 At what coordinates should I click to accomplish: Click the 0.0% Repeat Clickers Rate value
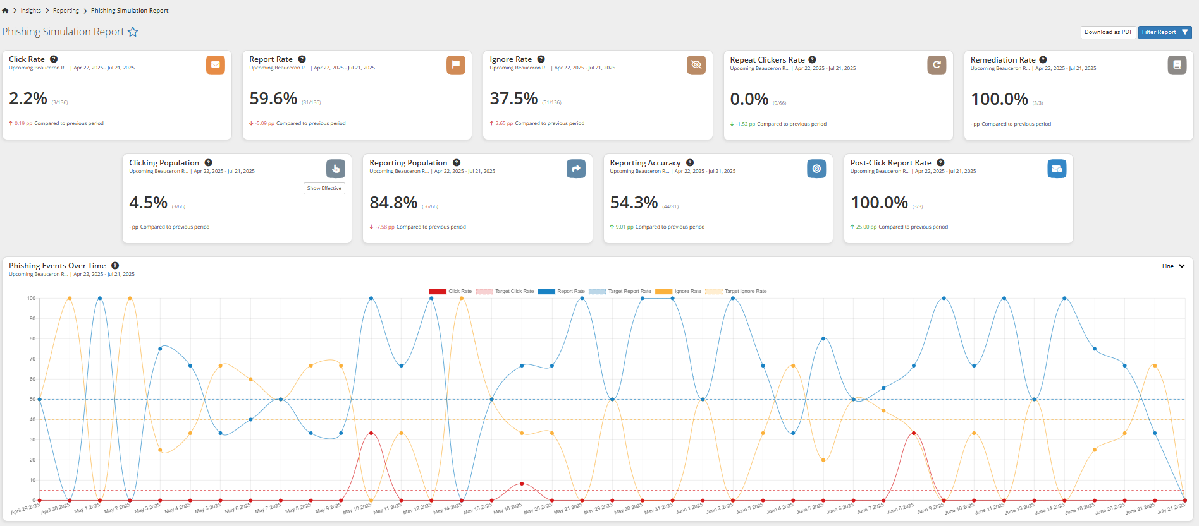(749, 99)
